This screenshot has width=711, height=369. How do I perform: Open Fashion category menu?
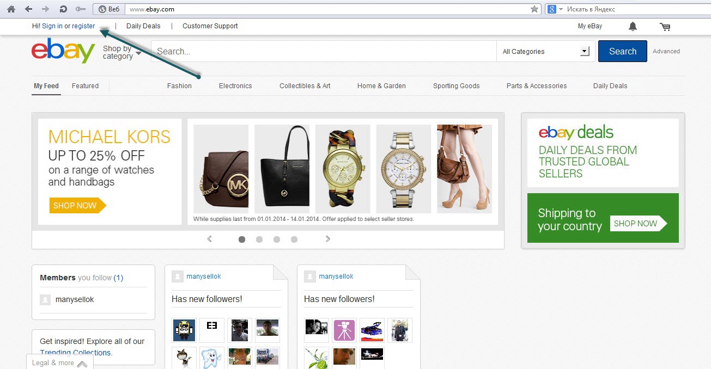coord(179,86)
